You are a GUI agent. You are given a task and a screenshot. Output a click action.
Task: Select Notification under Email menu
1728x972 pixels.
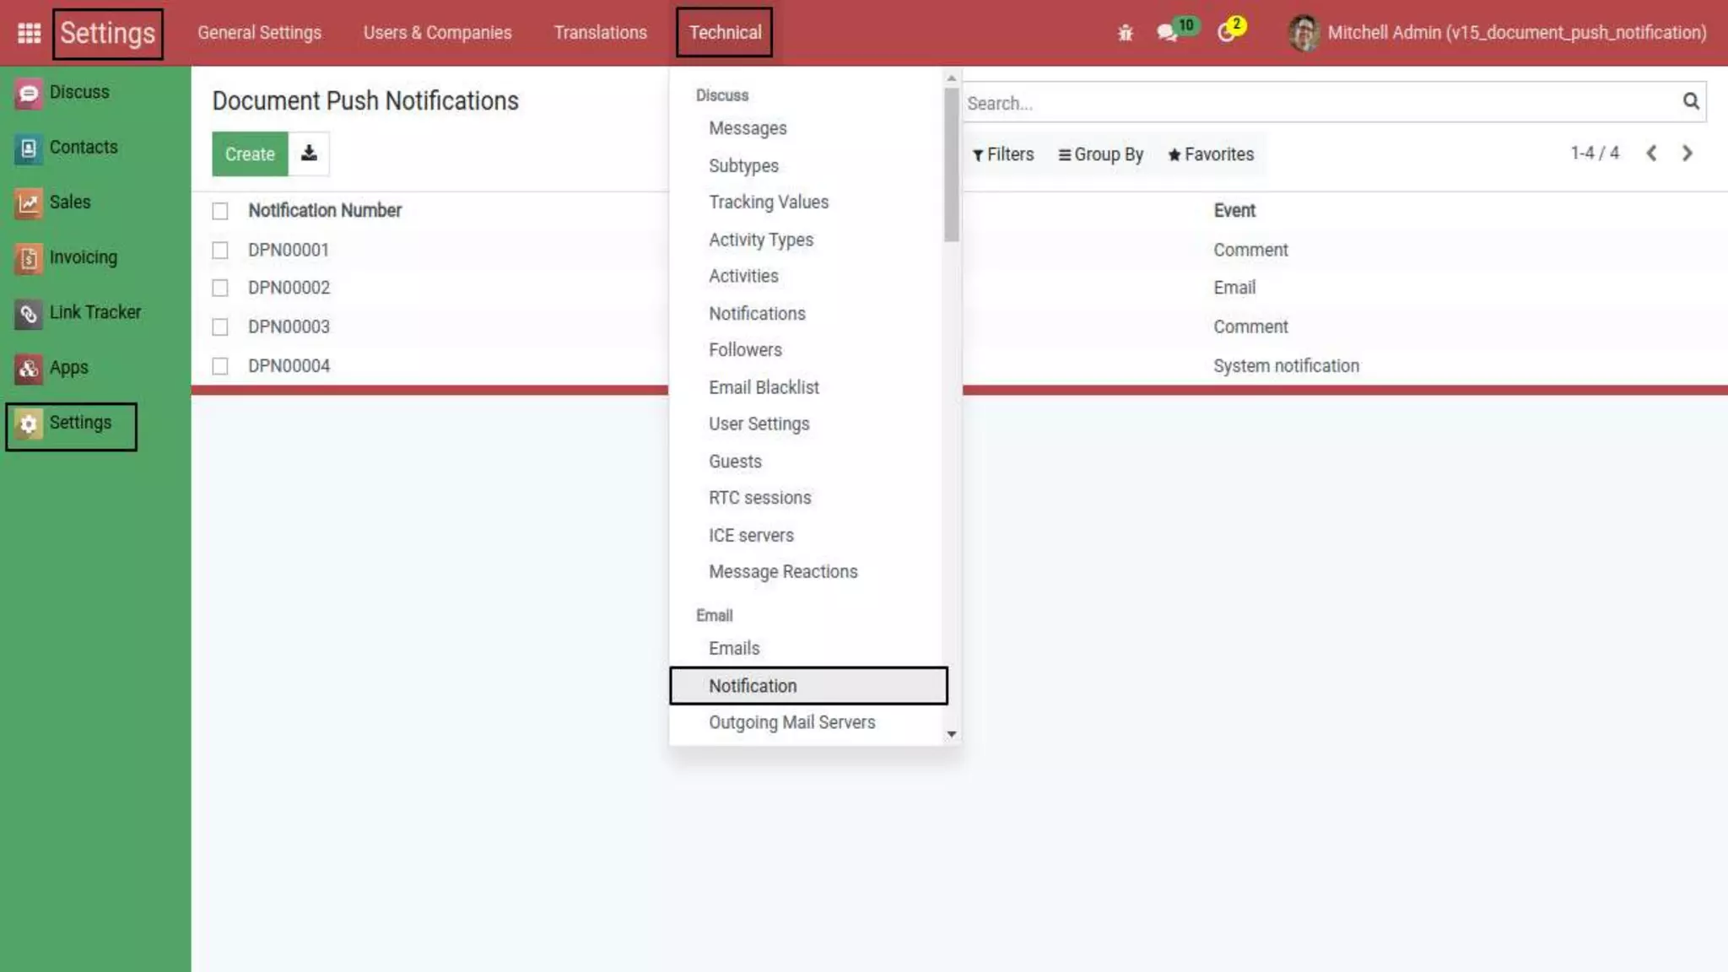click(753, 686)
